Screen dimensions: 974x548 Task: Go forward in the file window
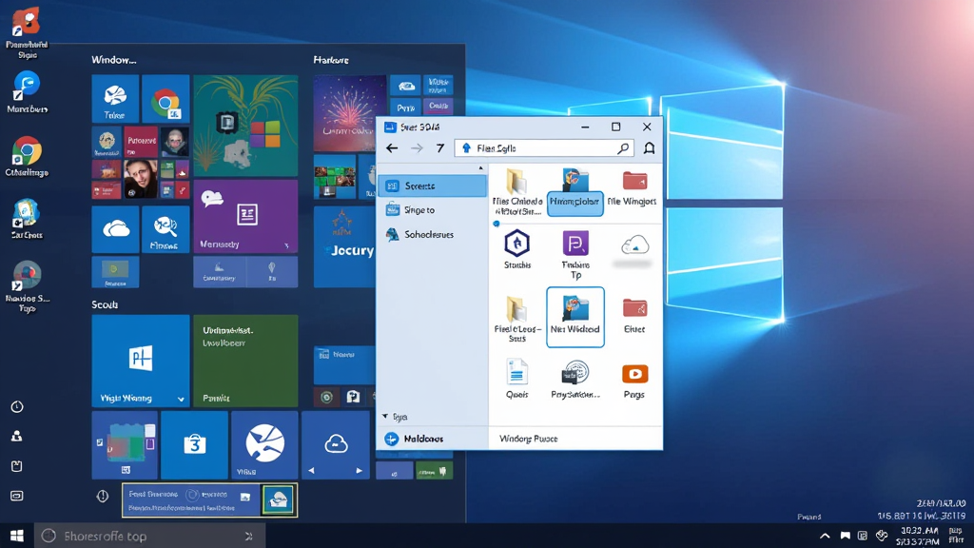417,147
